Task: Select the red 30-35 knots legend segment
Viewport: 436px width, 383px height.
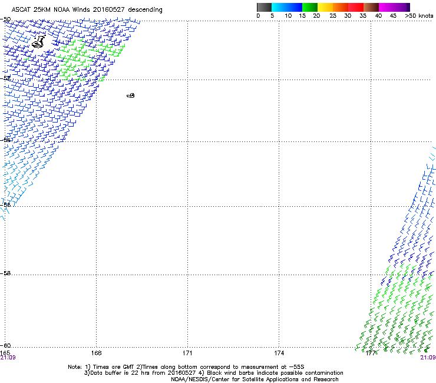Action: 356,7
